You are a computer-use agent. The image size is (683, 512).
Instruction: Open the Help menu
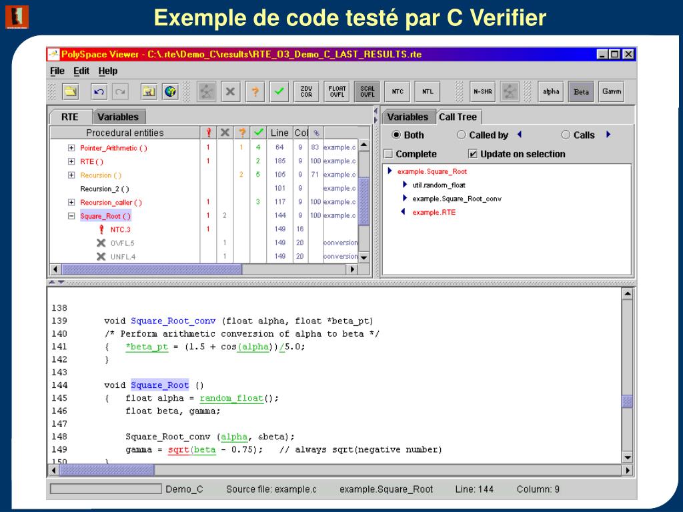click(107, 71)
